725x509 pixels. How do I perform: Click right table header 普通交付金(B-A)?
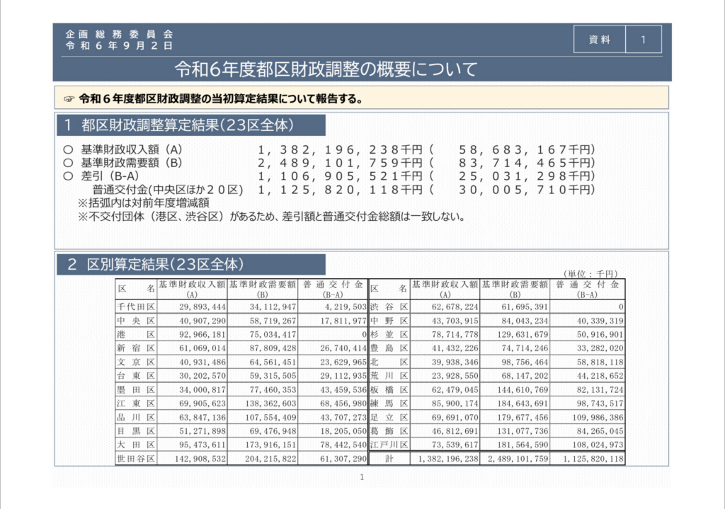[587, 290]
